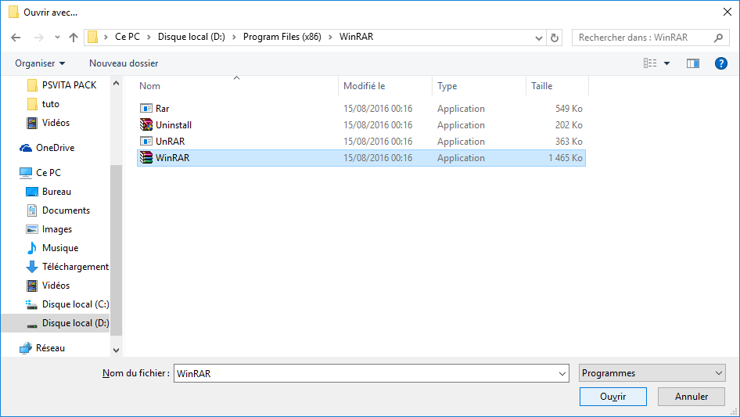The height and width of the screenshot is (417, 740).
Task: Refresh the WinRAR folder view
Action: (555, 38)
